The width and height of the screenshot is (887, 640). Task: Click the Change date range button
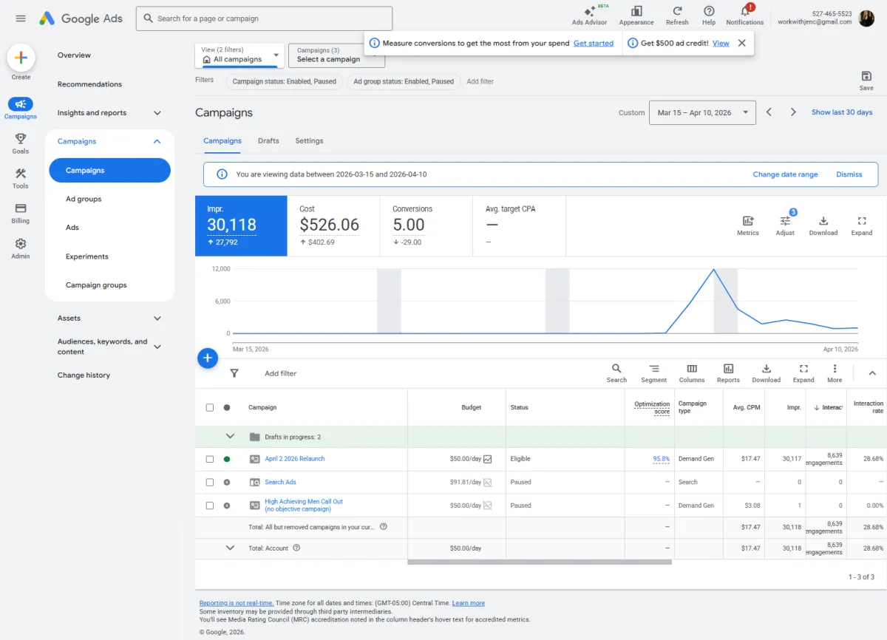tap(785, 174)
